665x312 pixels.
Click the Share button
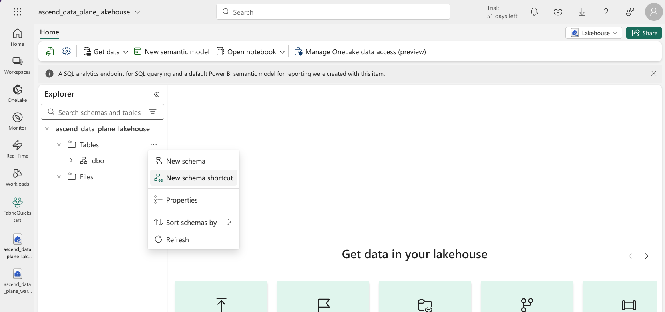[x=644, y=33]
